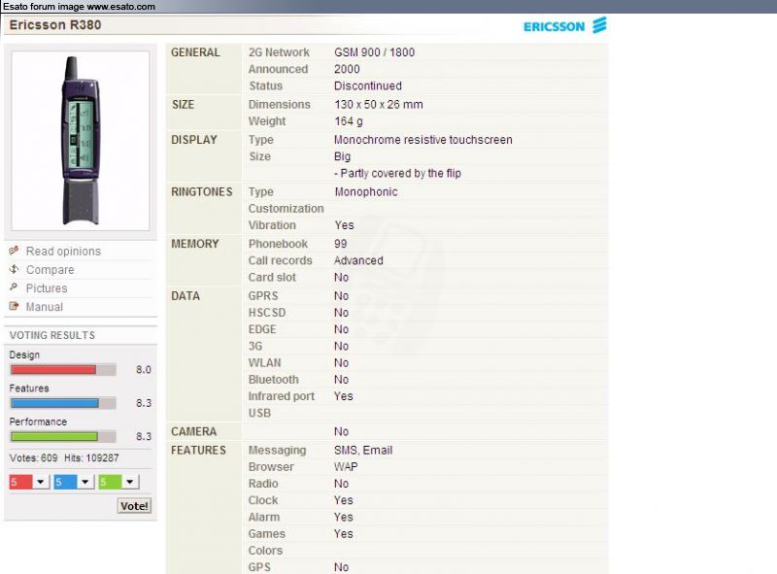
Task: Click the Advanced call records value
Action: 358,260
